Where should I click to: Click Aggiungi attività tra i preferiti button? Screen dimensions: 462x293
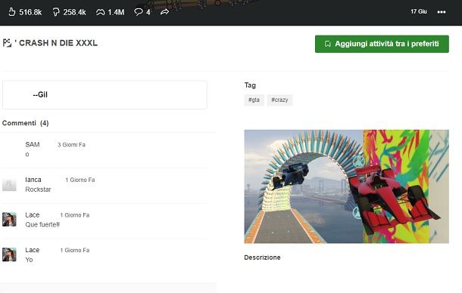pyautogui.click(x=382, y=44)
